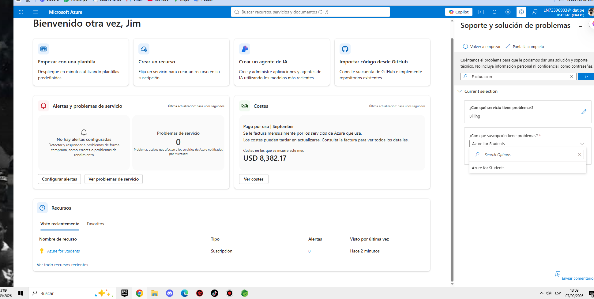Switch to the Favoritos tab
The height and width of the screenshot is (299, 594).
[x=95, y=224]
